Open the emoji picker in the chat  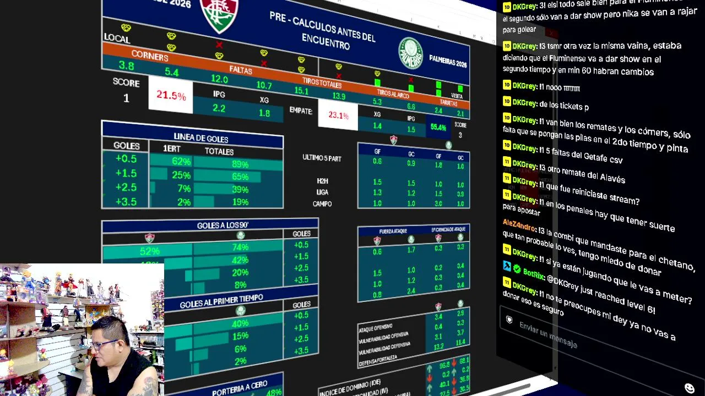coord(690,388)
